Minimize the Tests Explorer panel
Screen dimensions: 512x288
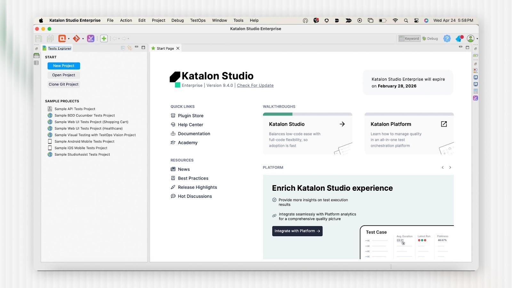pos(137,47)
